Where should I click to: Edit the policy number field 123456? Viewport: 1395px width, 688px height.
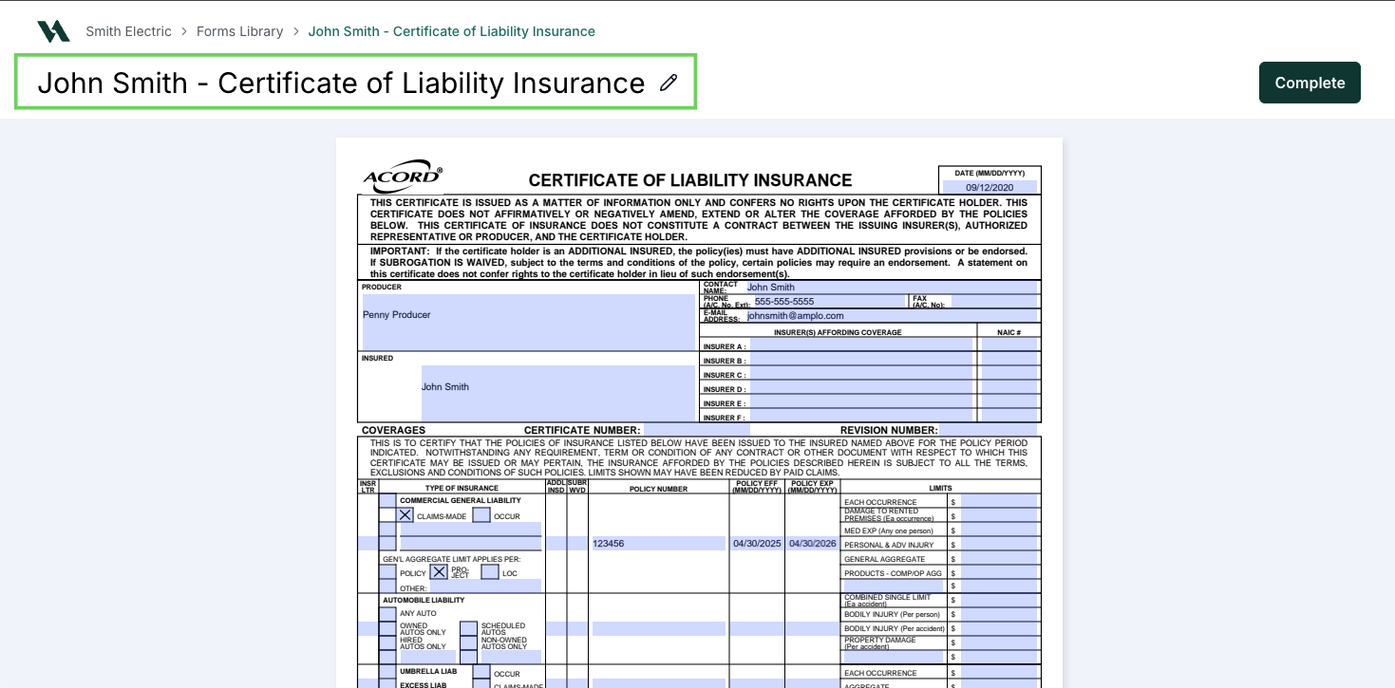click(657, 544)
